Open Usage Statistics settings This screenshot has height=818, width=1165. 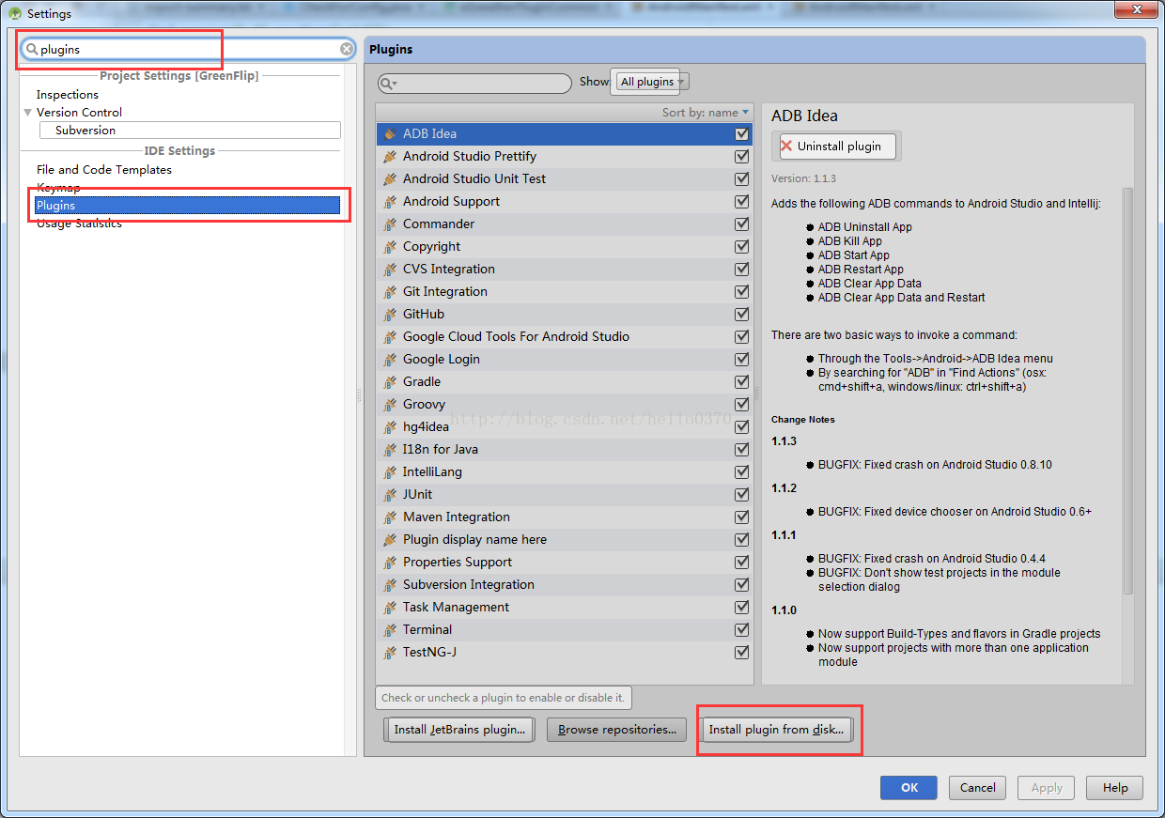[x=79, y=223]
